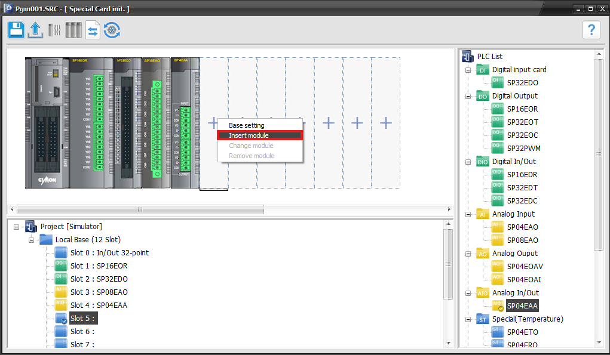Select the Slot 5 tree row

[x=83, y=318]
